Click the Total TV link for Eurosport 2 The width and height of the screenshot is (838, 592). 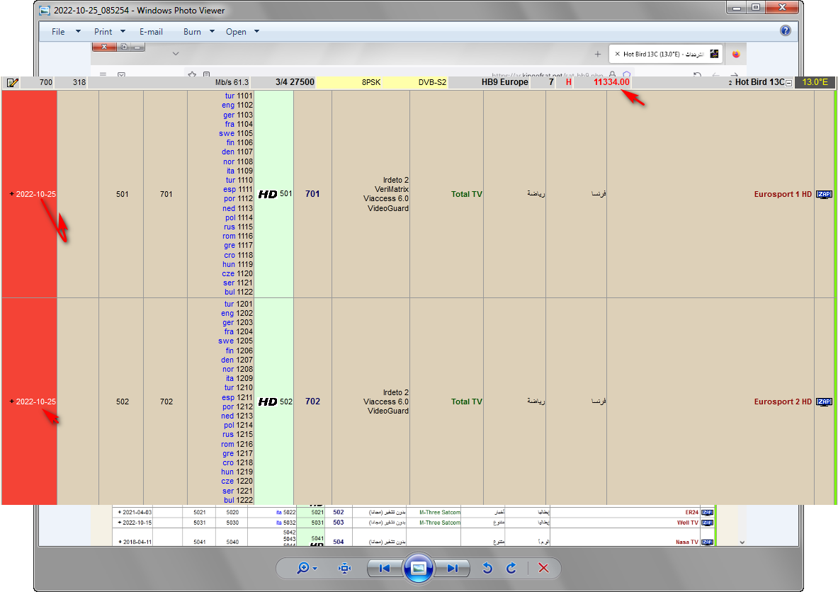pos(467,402)
